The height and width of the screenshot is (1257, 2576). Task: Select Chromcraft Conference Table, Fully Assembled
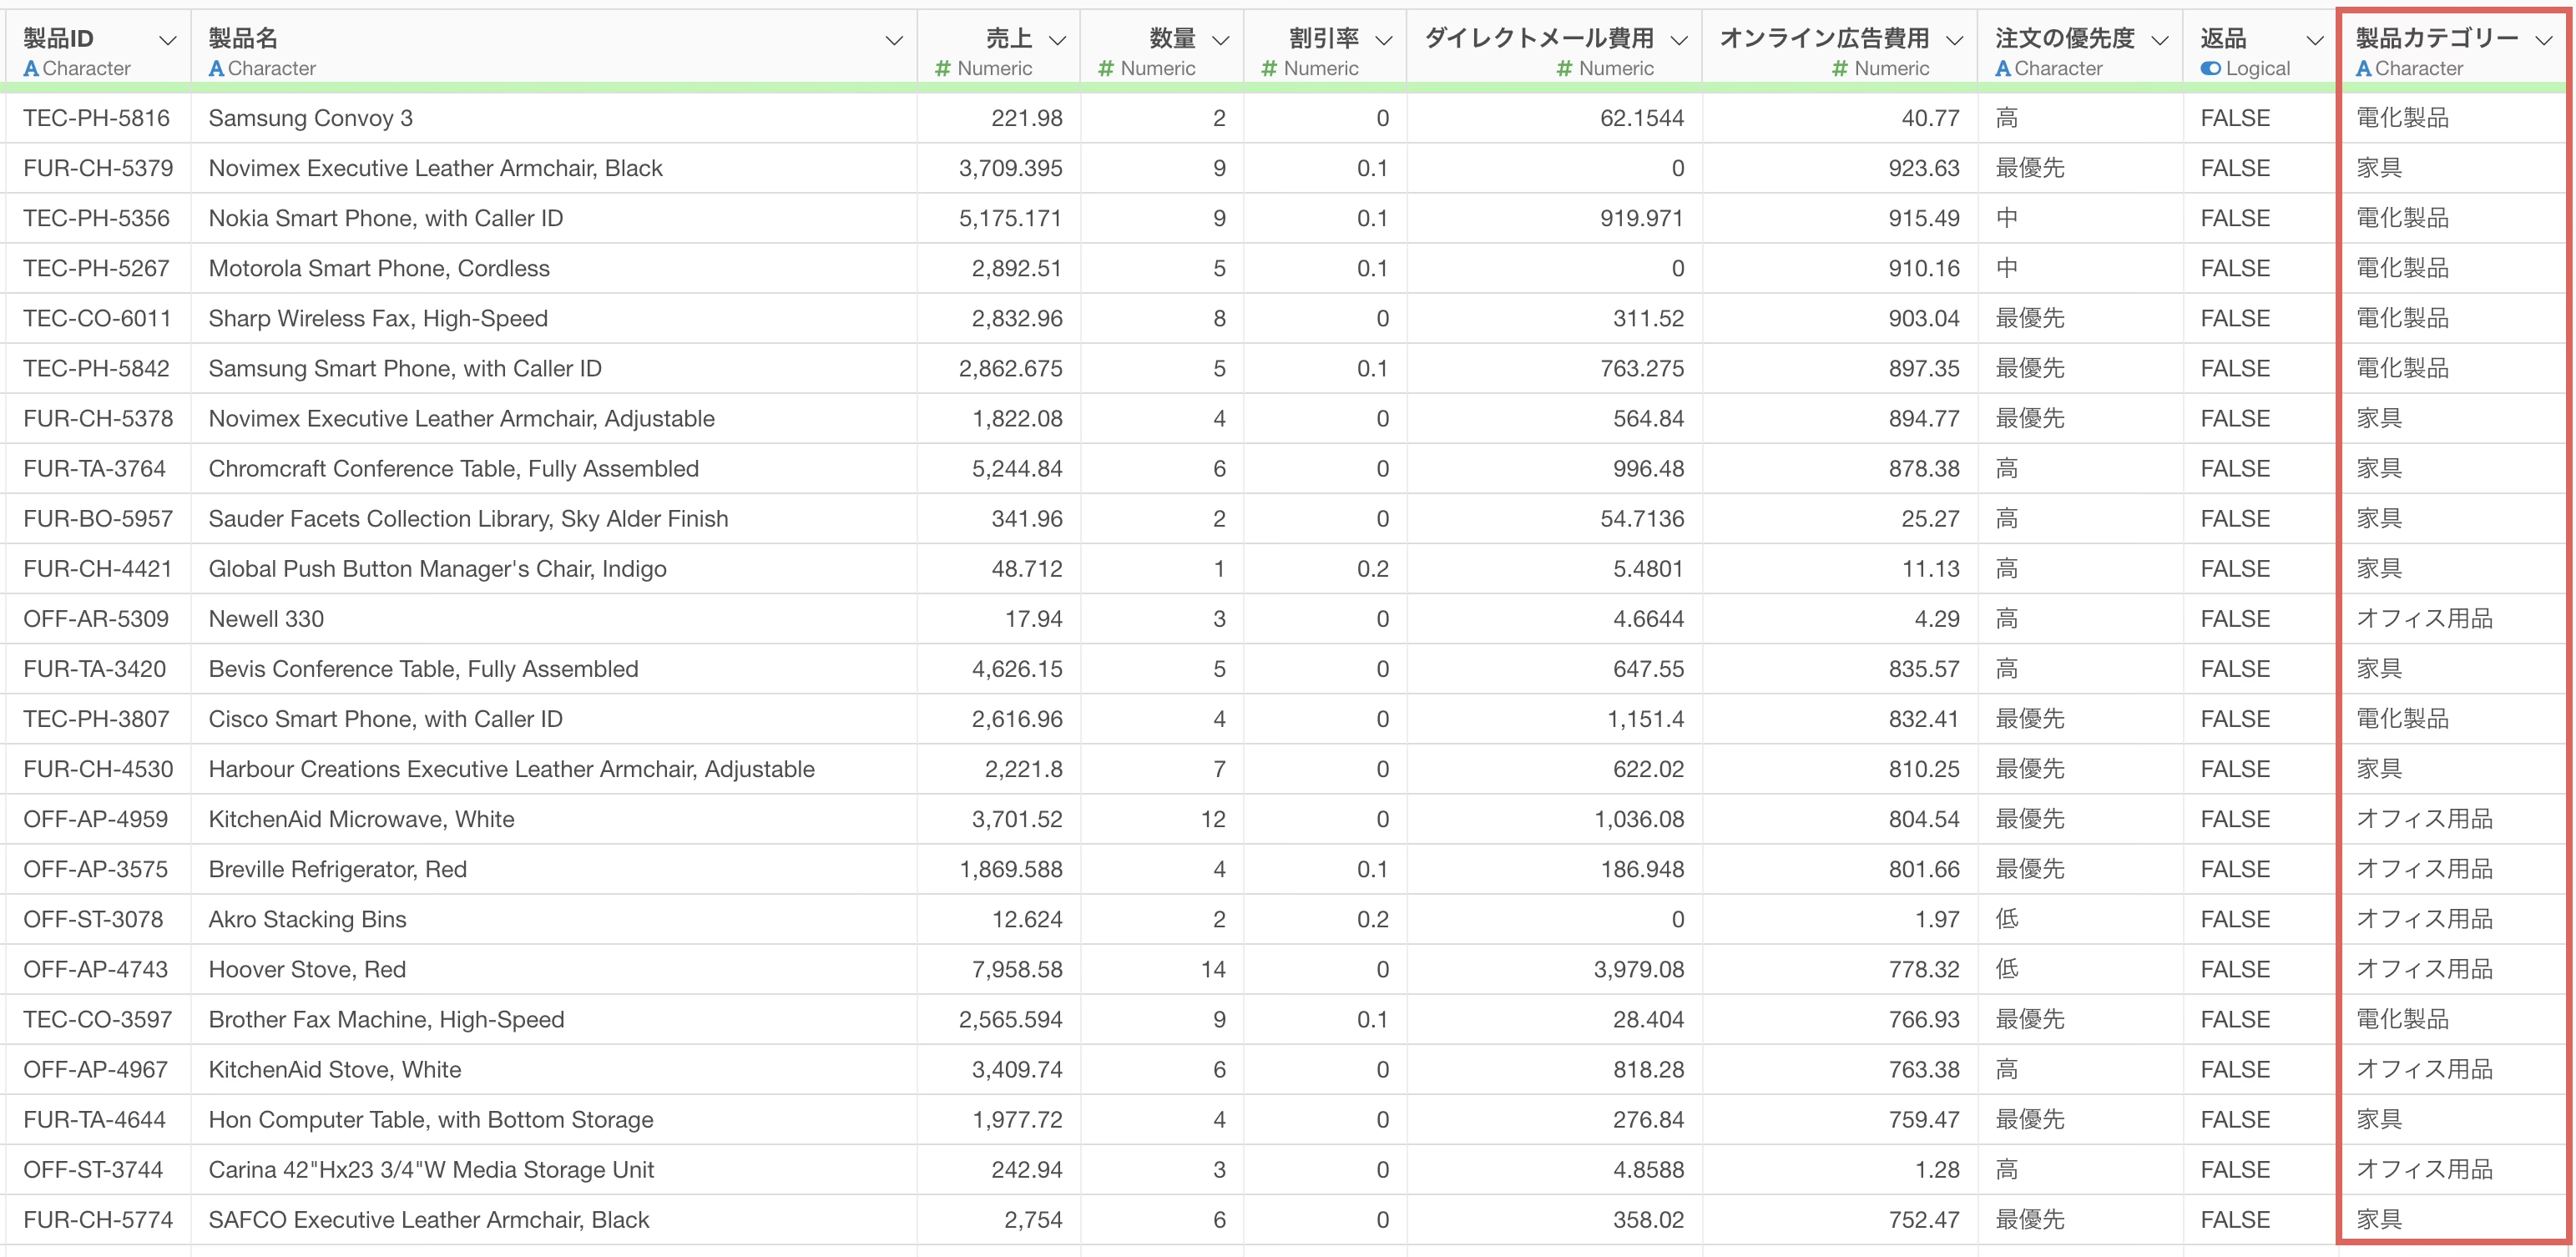tap(453, 468)
